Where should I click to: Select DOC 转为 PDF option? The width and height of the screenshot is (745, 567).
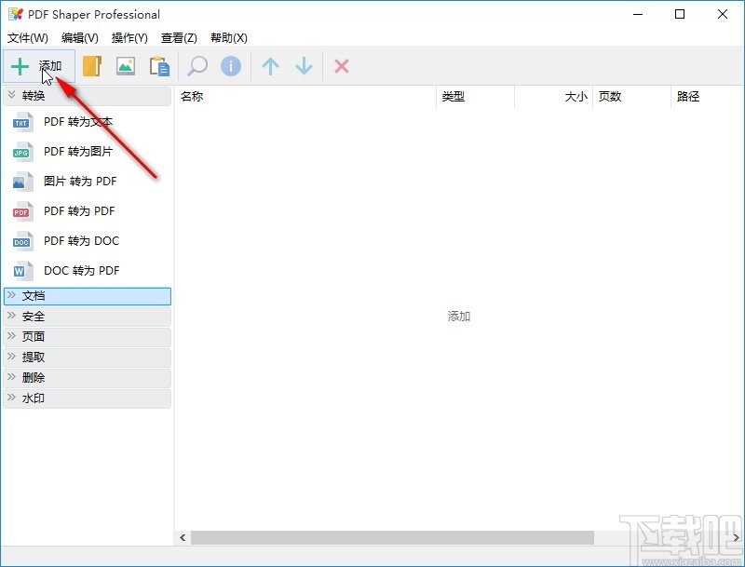click(x=82, y=271)
